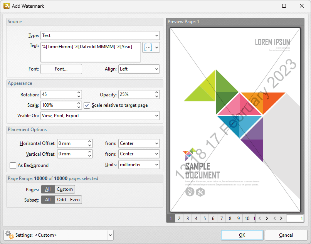
Task: Enable As Background checkbox
Action: click(13, 165)
